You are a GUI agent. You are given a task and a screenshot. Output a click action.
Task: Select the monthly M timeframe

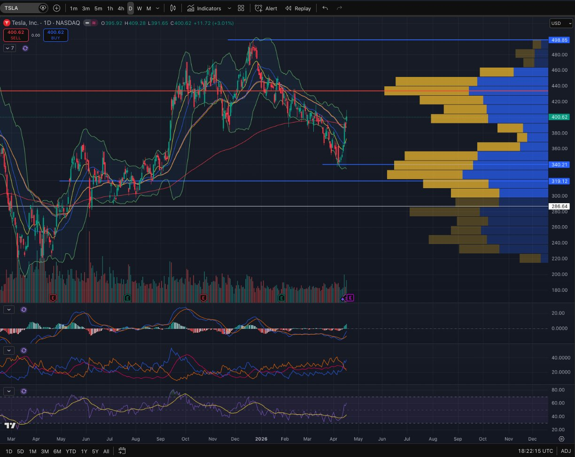149,8
